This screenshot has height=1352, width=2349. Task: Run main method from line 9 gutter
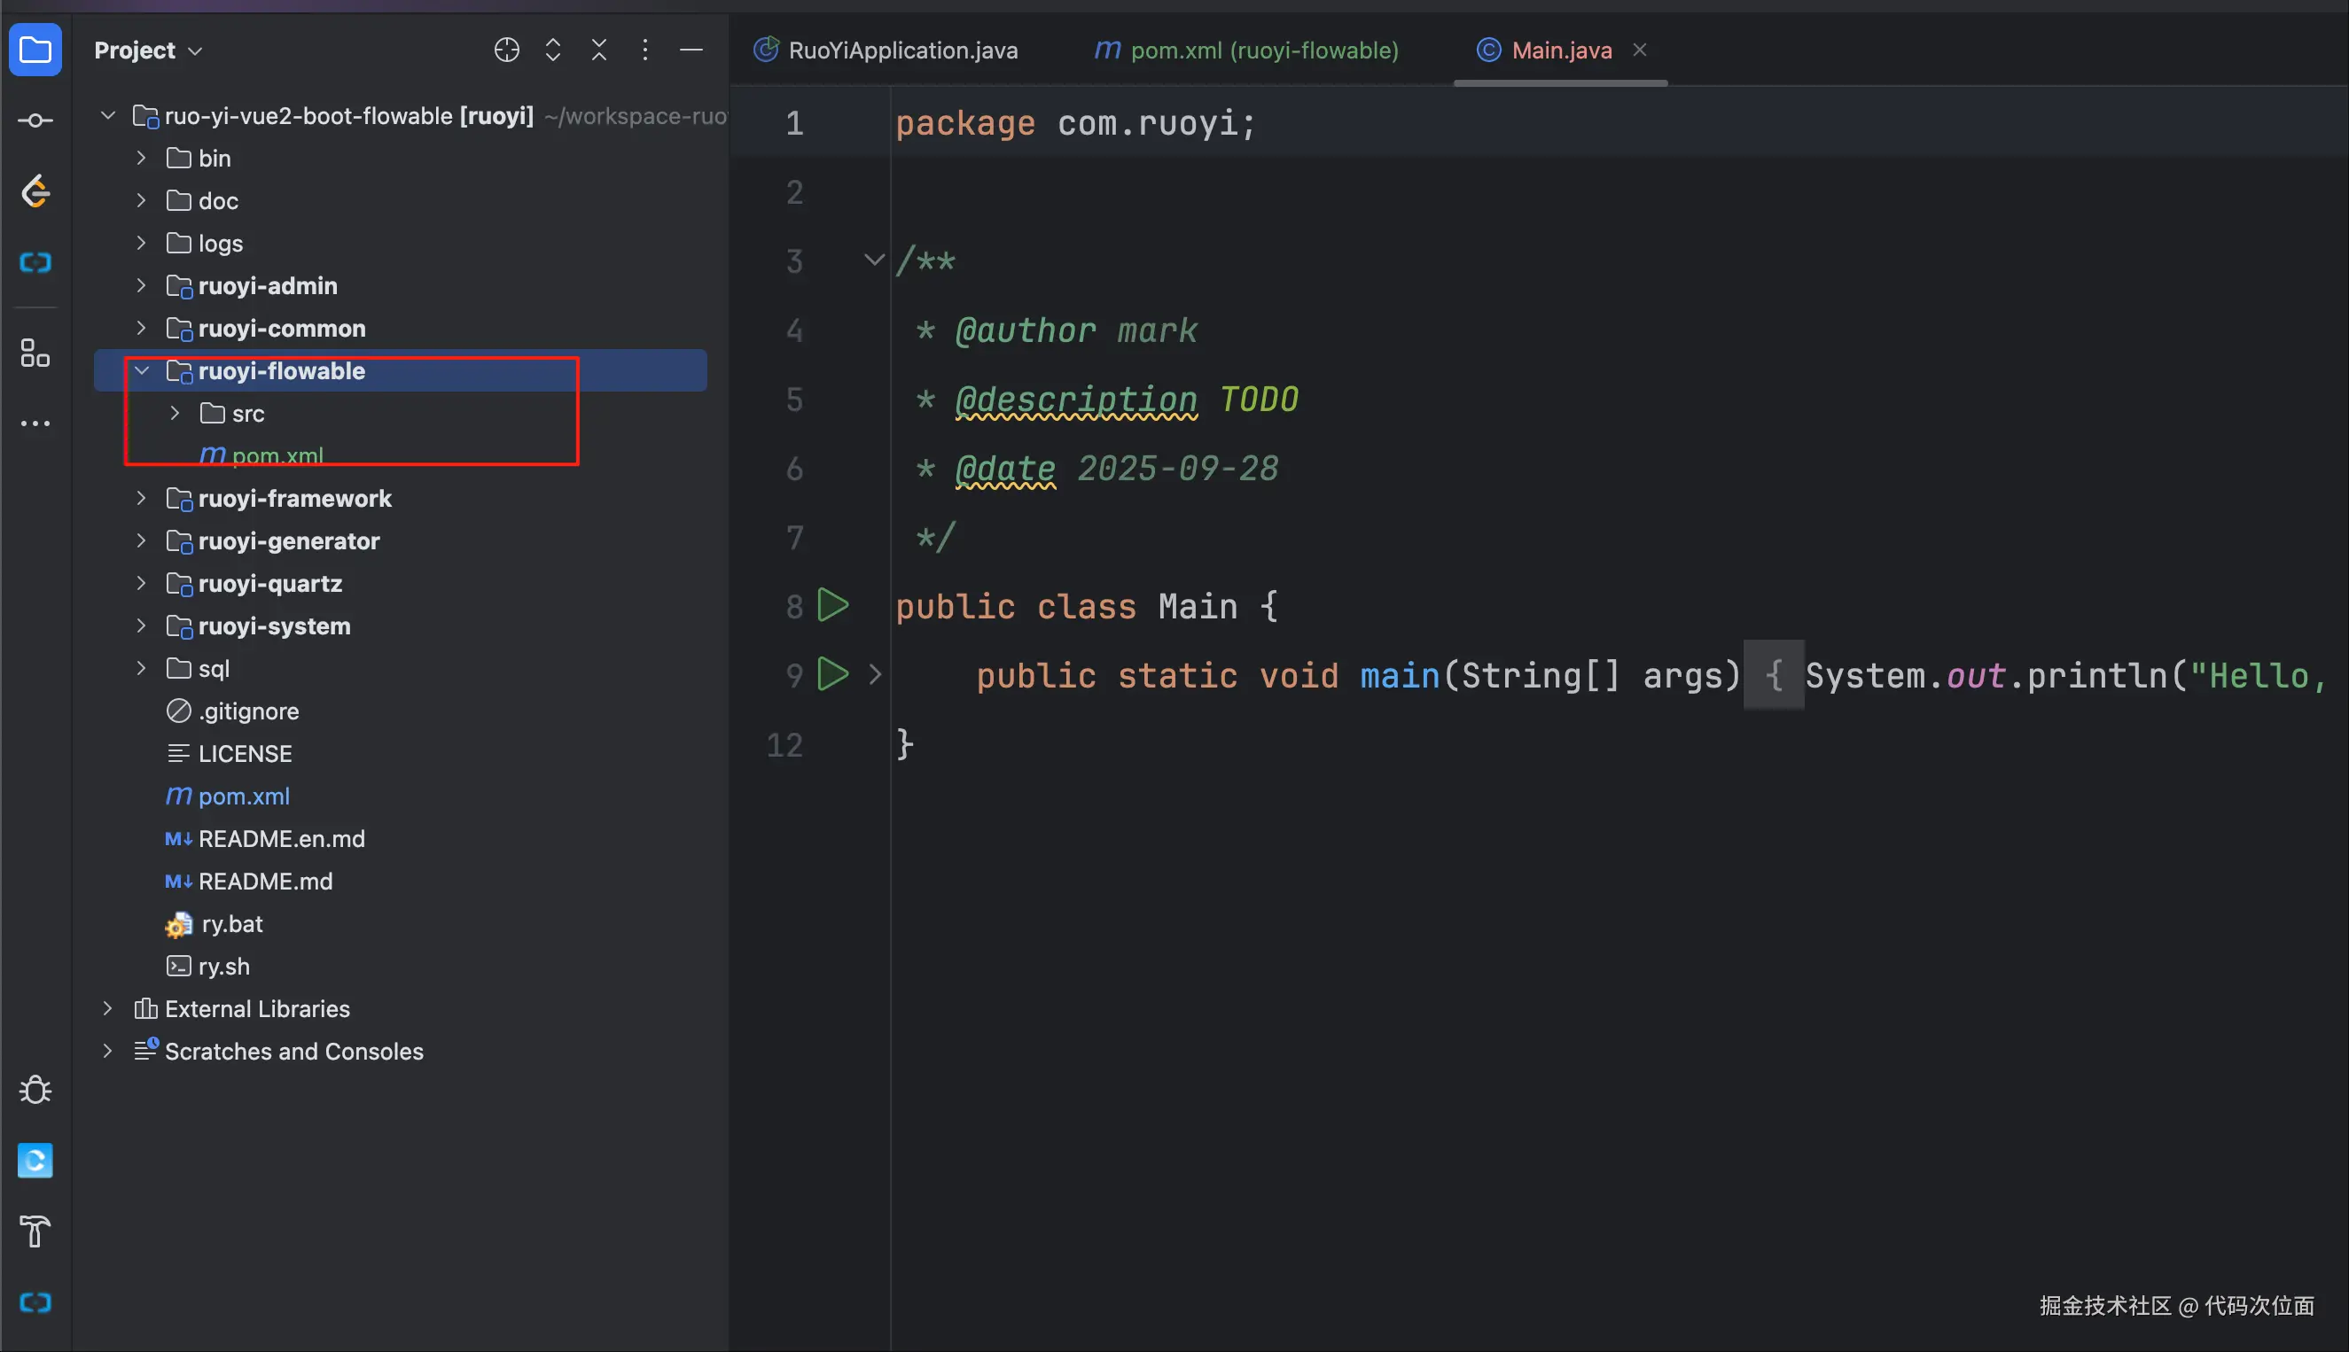tap(832, 674)
